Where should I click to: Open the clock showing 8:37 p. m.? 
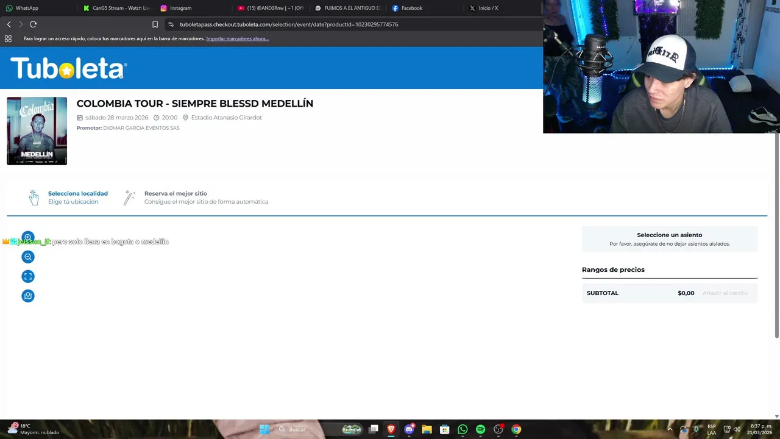[761, 429]
